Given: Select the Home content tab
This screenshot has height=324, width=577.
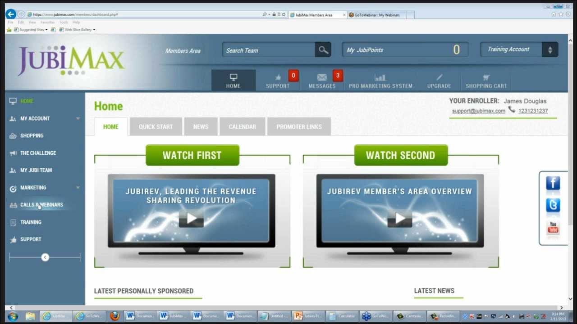Looking at the screenshot, I should [x=111, y=127].
